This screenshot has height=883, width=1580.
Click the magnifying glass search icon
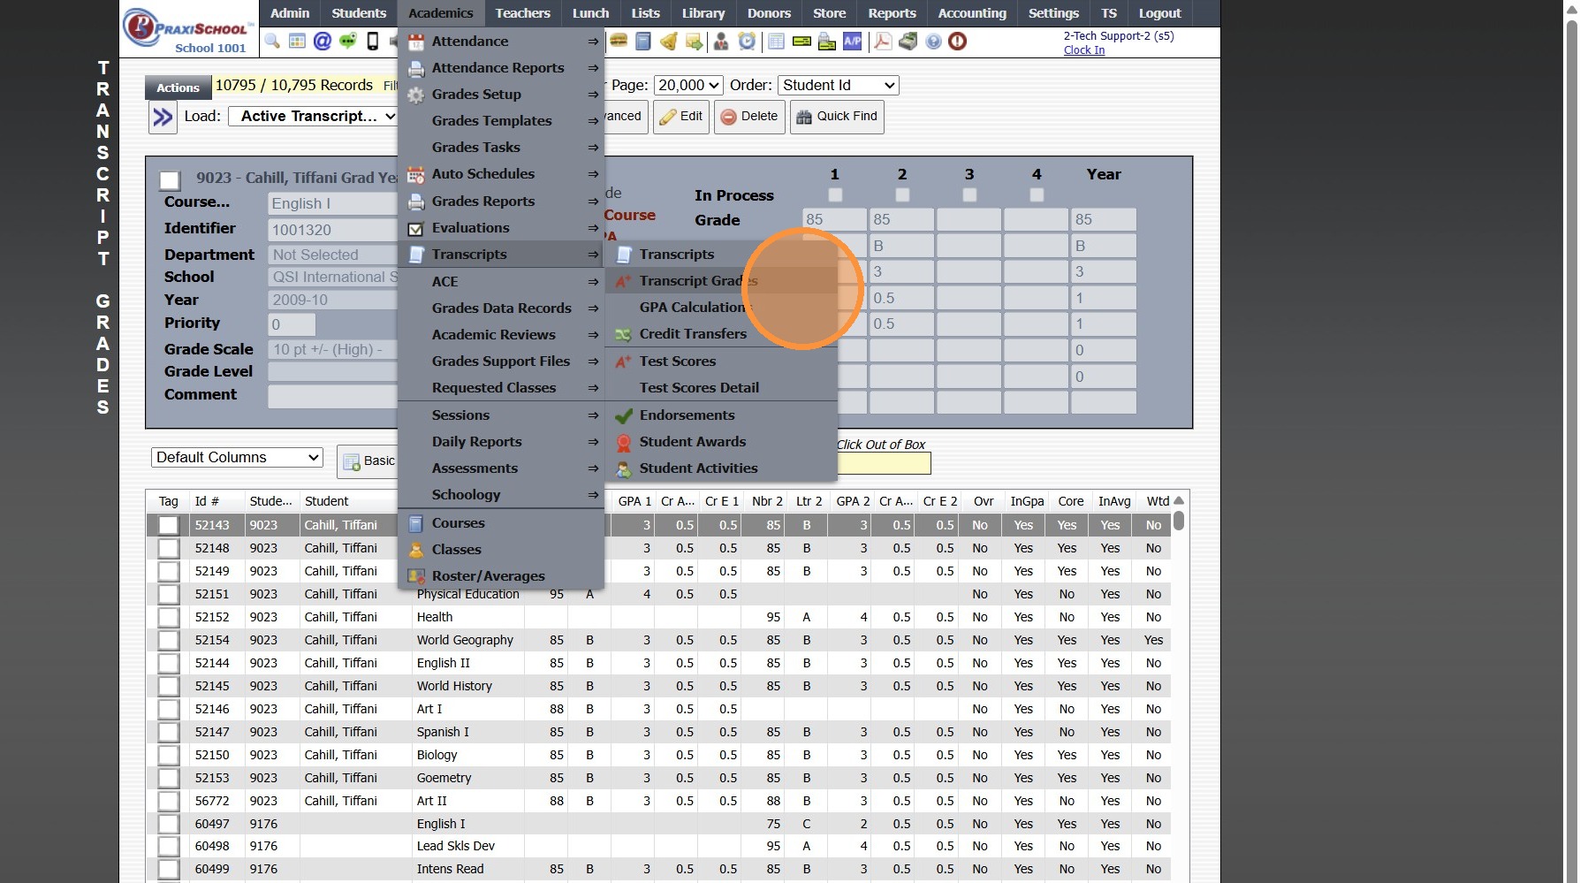(x=272, y=42)
